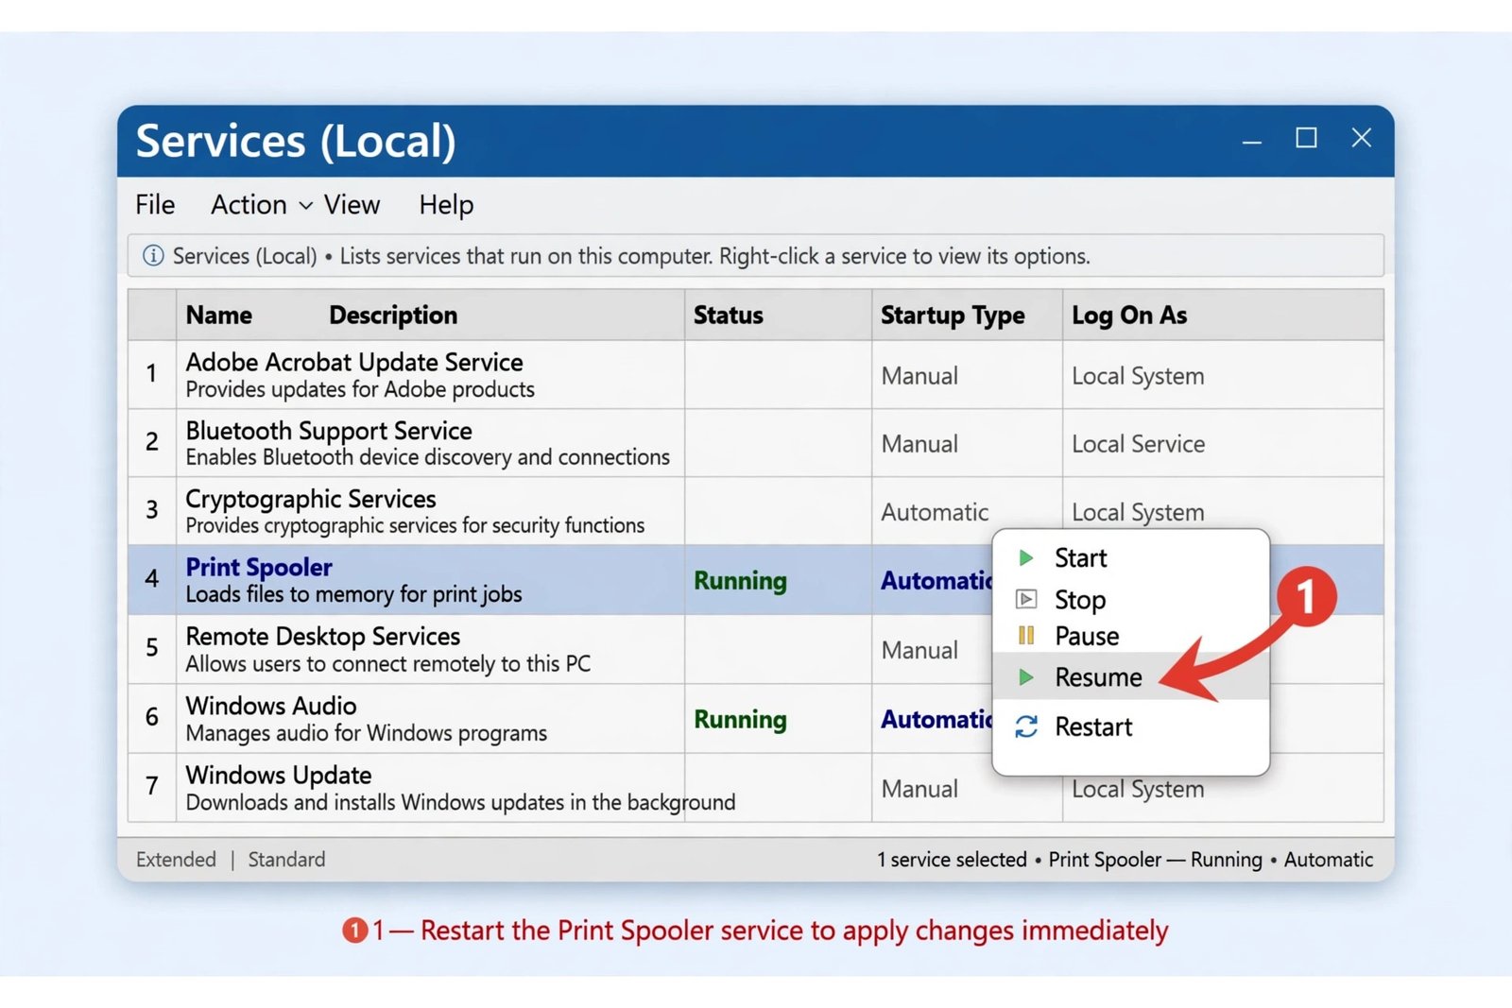Click Automatic startup type for Cryptographic Services
The image size is (1512, 1008).
coord(935,512)
